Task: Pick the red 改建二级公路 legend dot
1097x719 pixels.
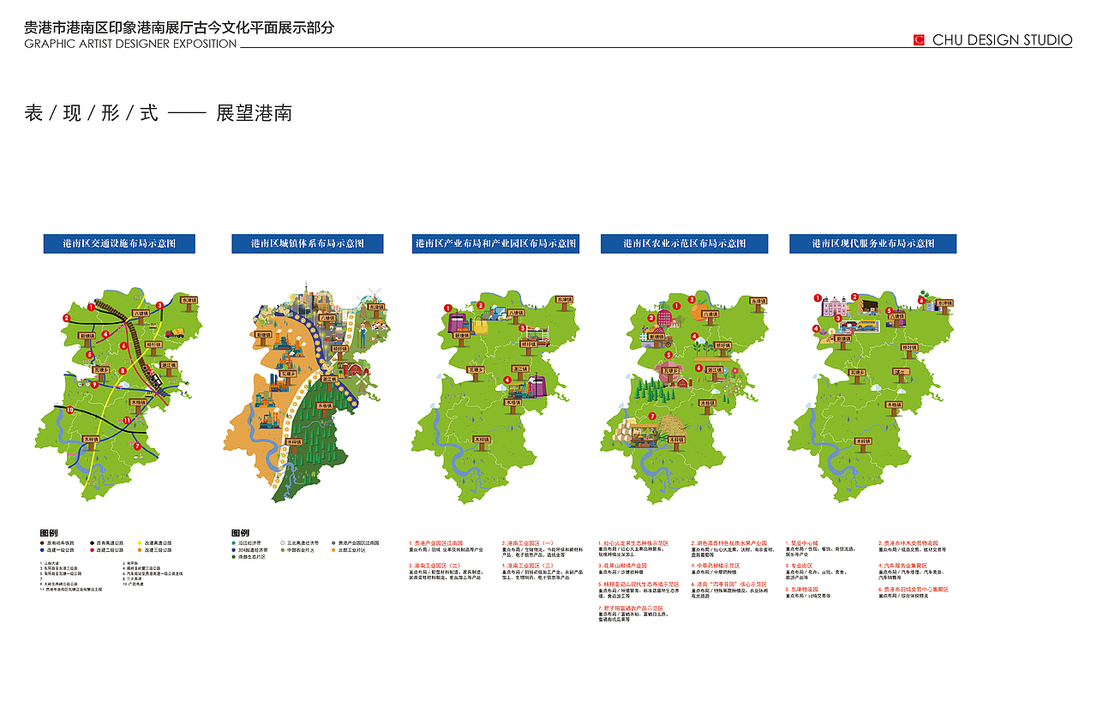Action: click(93, 550)
